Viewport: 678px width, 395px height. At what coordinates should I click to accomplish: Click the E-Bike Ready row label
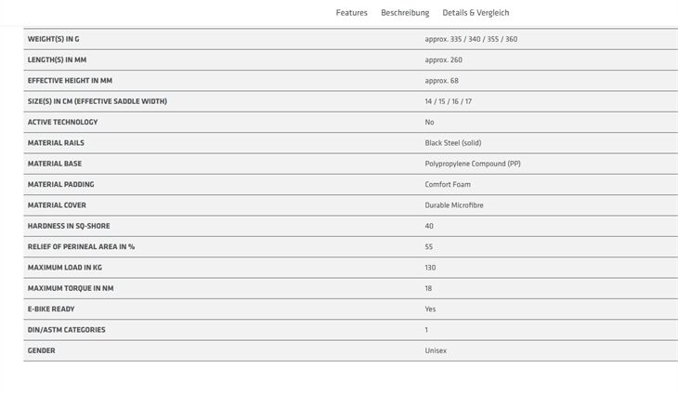coord(51,309)
